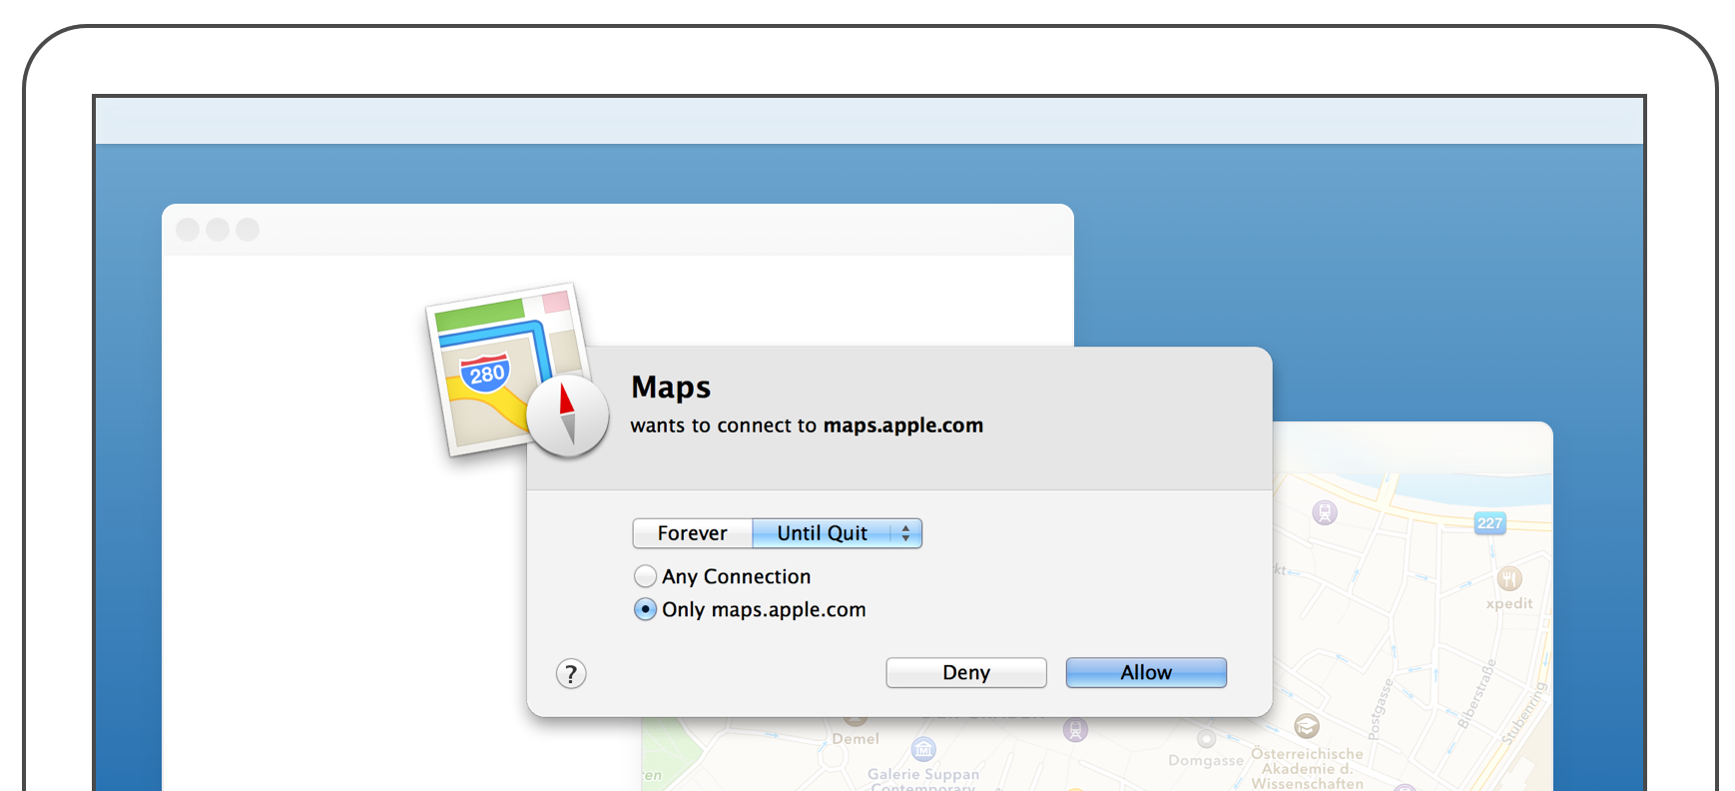Click the Maps app icon
The image size is (1735, 791).
pos(517,372)
